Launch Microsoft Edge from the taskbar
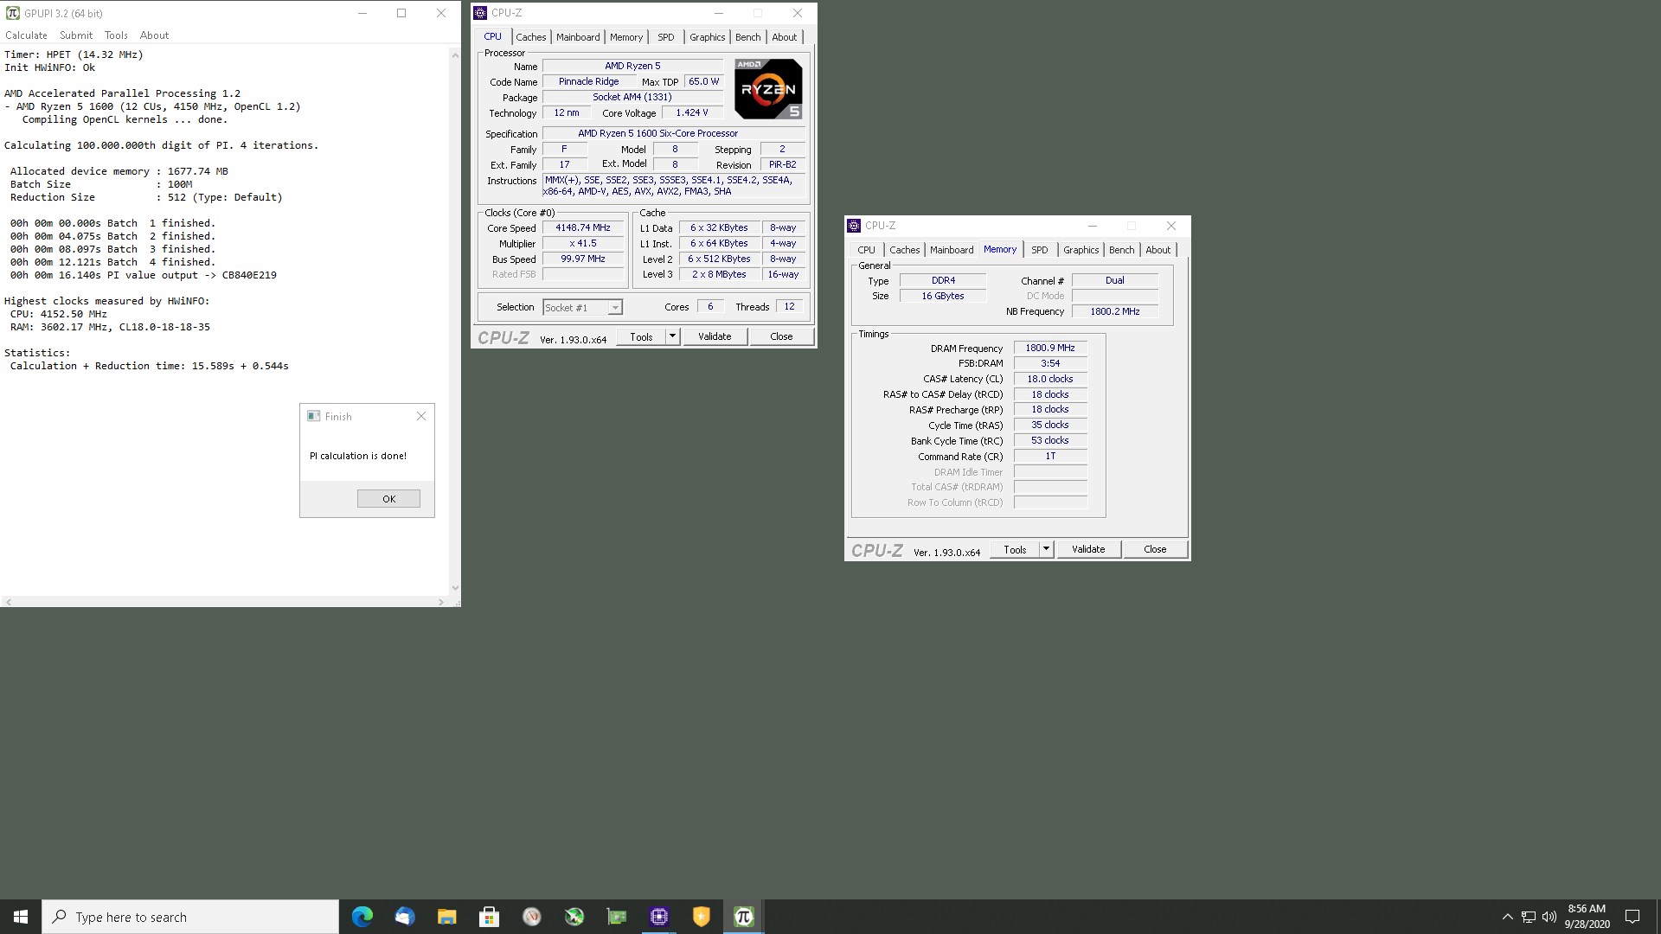 pyautogui.click(x=362, y=917)
